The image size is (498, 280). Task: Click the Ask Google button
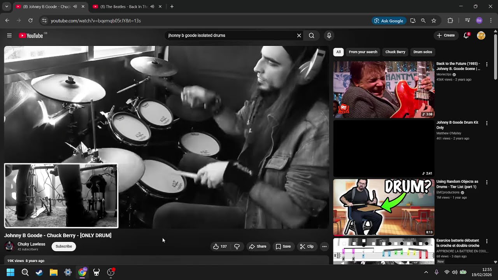tap(389, 21)
